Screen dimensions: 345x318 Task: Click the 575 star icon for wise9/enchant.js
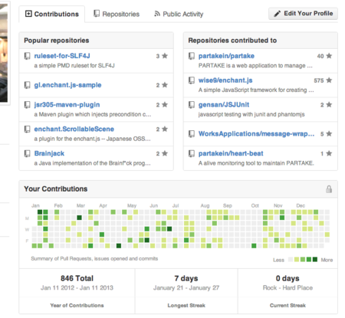(x=329, y=80)
